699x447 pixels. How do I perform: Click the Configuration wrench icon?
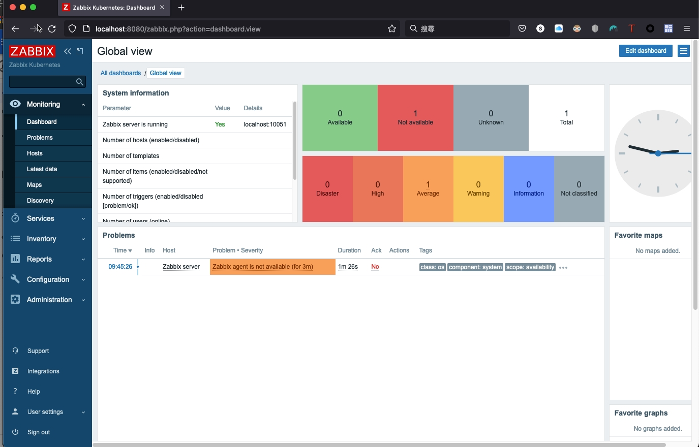click(x=15, y=279)
